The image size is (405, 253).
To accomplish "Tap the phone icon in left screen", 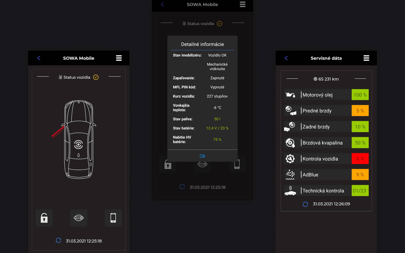I will click(x=113, y=218).
